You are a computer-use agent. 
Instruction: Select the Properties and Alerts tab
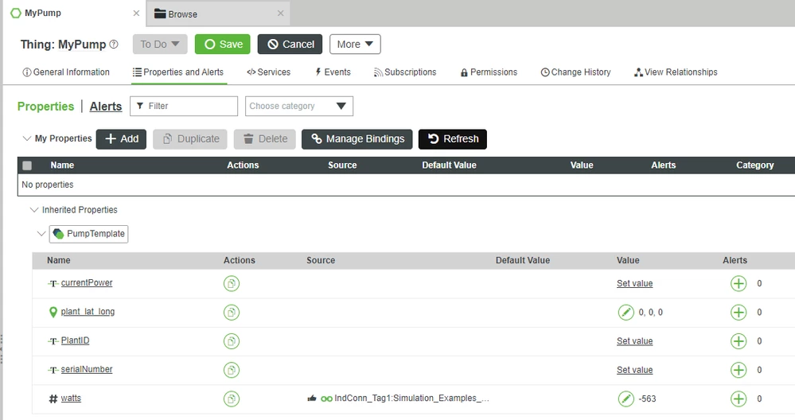click(178, 72)
